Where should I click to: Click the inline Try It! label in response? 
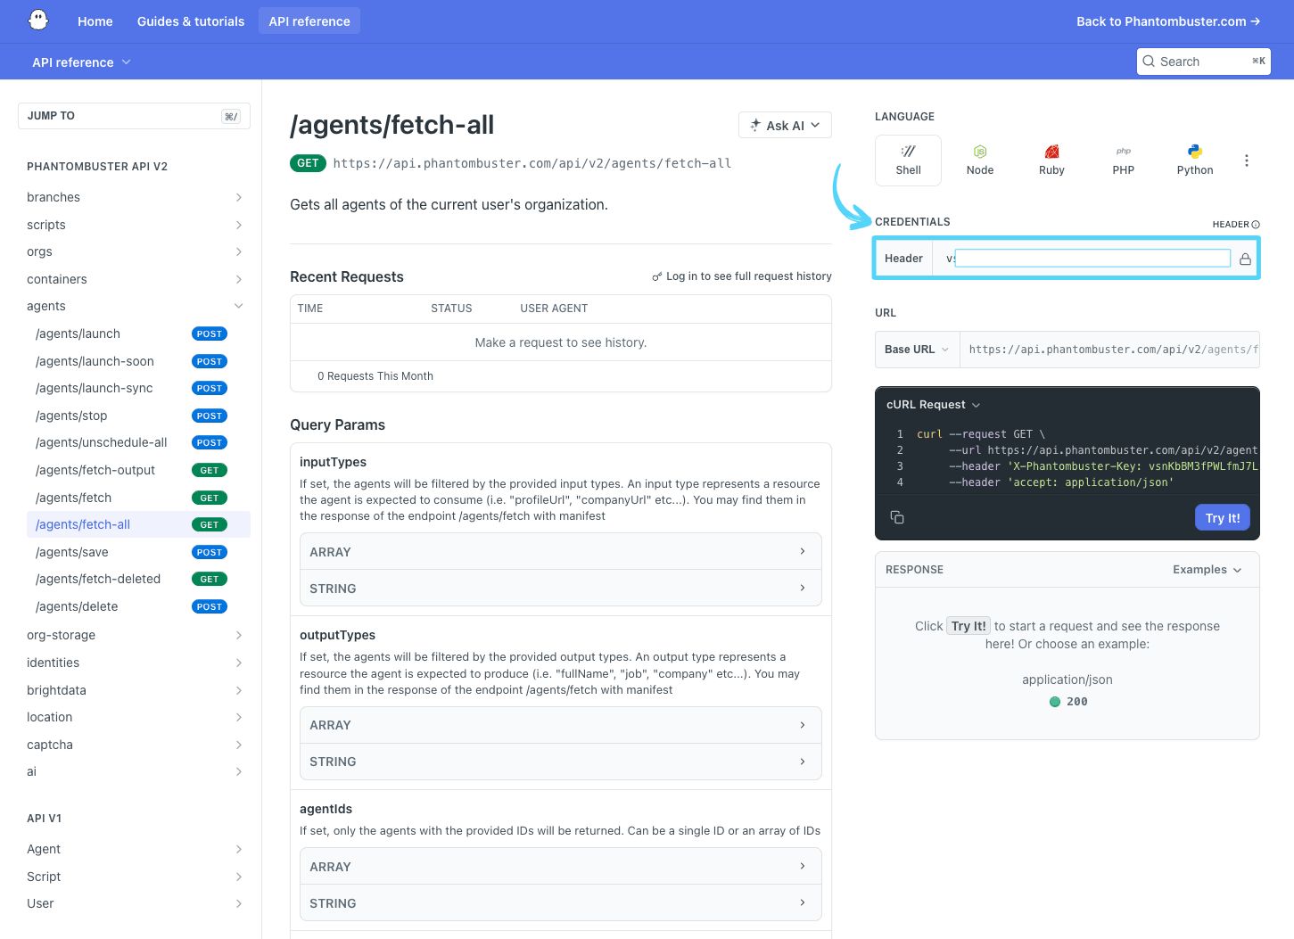[968, 626]
